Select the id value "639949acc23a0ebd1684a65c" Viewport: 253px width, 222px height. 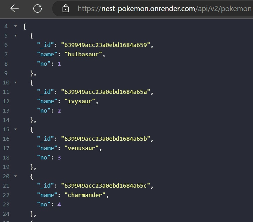(106, 186)
